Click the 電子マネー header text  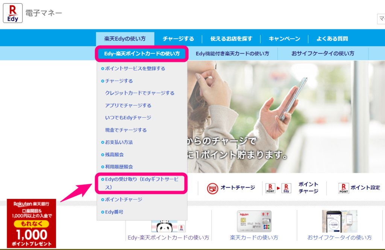[x=44, y=13]
